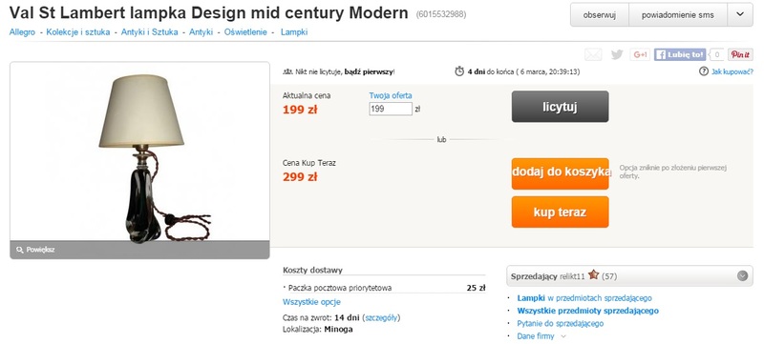Expand the Sprzedający seller panel arrow

click(x=742, y=276)
